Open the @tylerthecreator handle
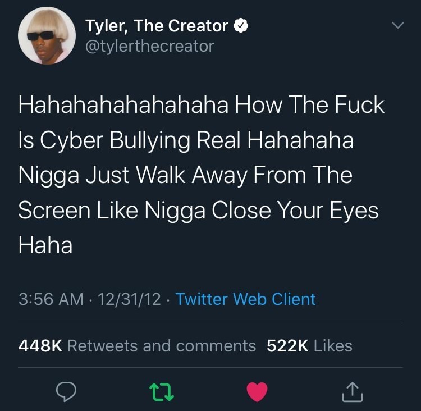Screen dimensions: 421x411 (150, 46)
